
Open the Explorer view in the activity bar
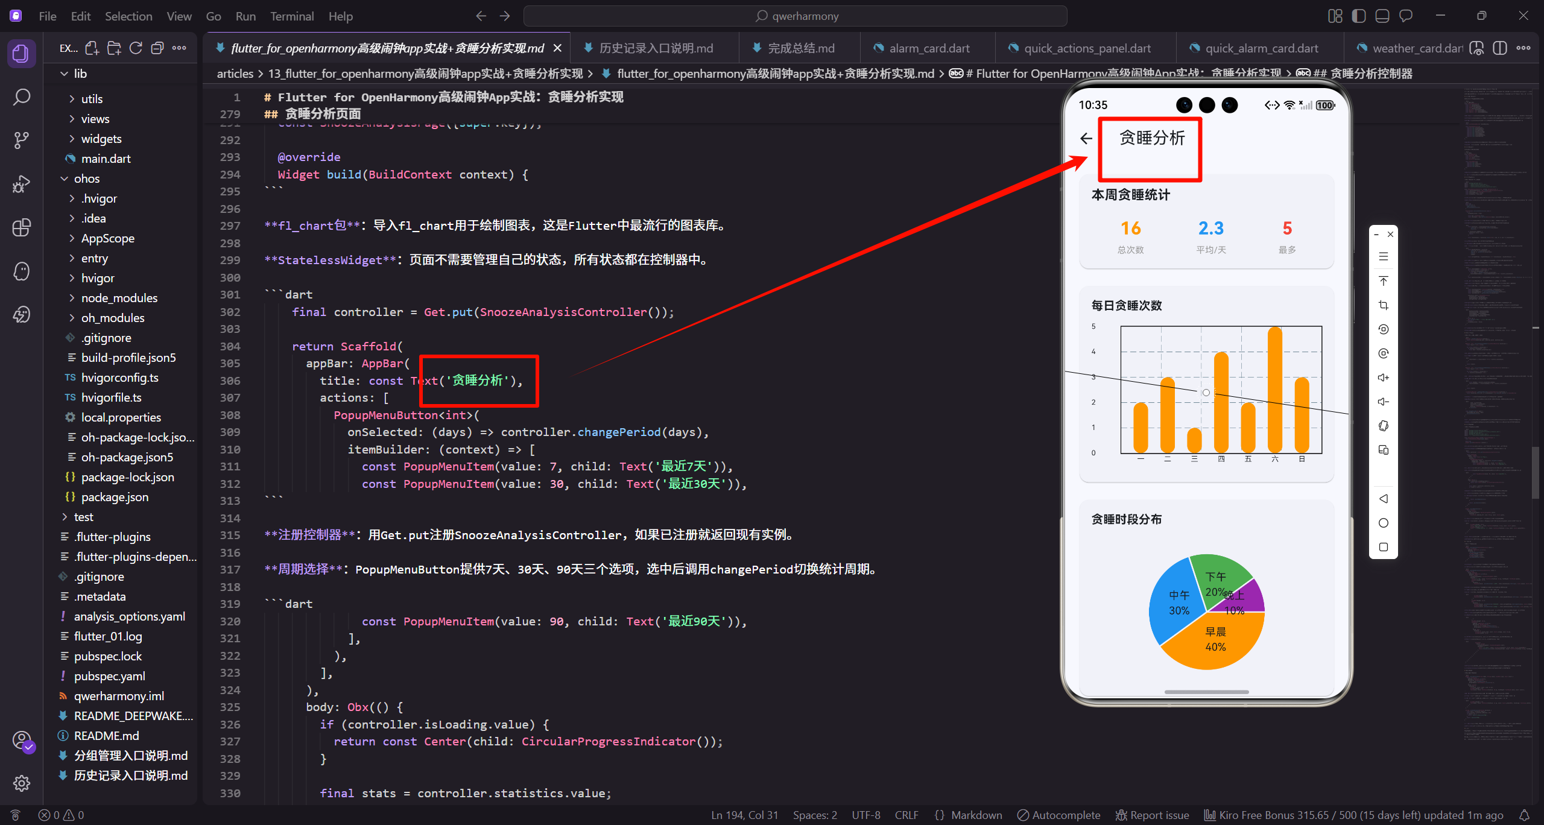click(x=21, y=54)
